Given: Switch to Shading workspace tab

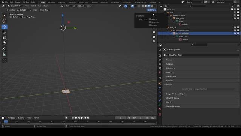Looking at the screenshot, I should (94, 2).
